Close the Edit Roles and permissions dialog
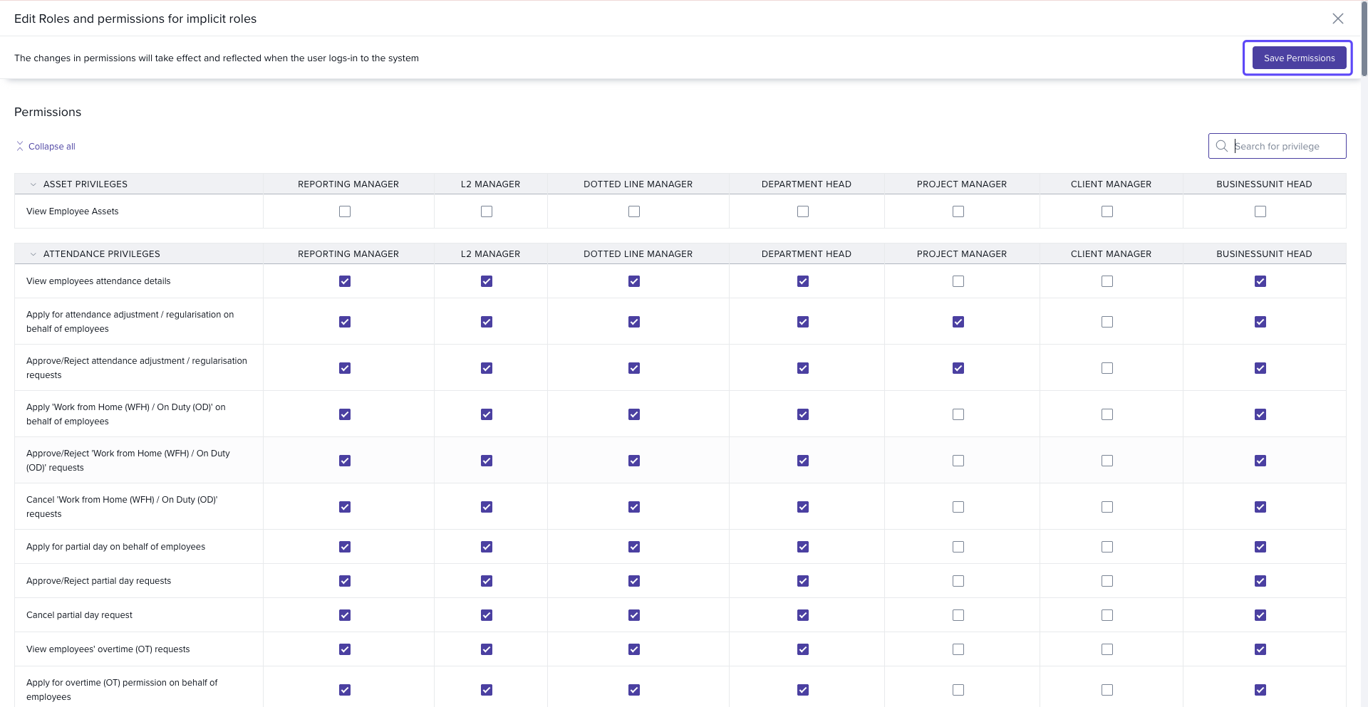 (x=1337, y=19)
